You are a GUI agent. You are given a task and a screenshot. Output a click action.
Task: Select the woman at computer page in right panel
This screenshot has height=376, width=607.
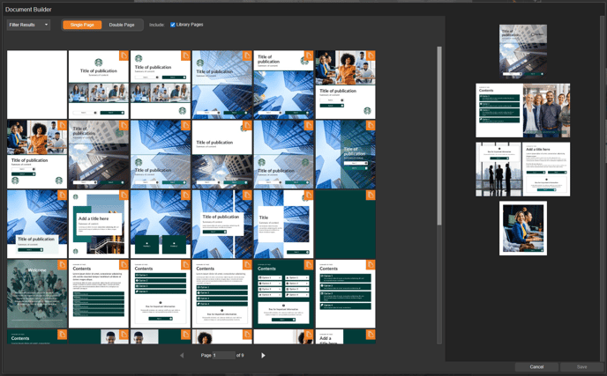pyautogui.click(x=523, y=228)
